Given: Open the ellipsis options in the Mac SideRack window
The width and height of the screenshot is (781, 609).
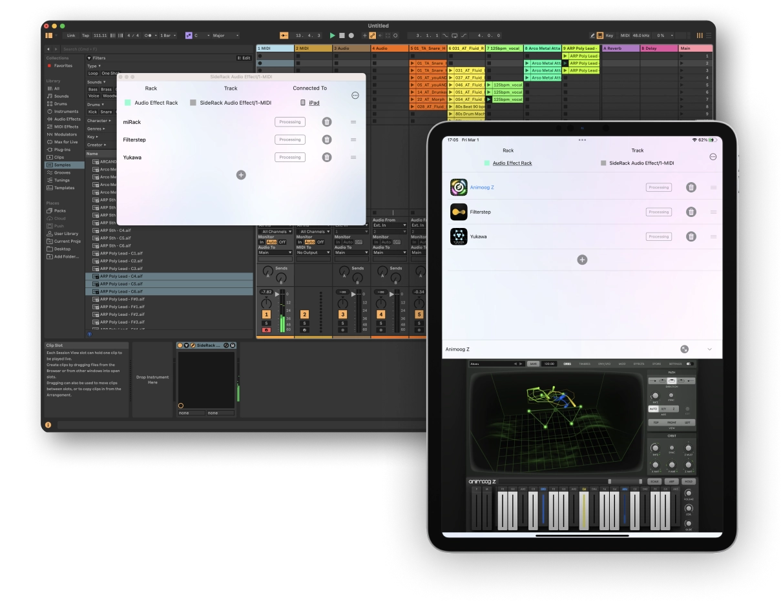Looking at the screenshot, I should click(x=355, y=95).
